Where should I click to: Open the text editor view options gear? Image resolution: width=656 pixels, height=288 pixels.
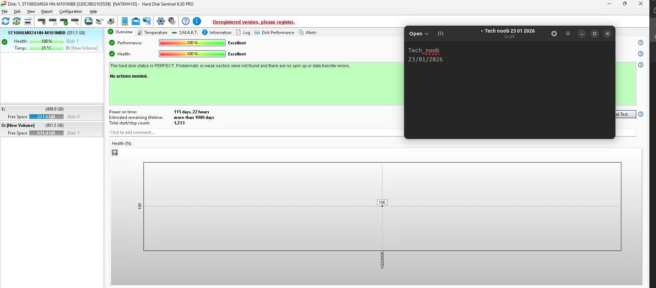pos(554,34)
